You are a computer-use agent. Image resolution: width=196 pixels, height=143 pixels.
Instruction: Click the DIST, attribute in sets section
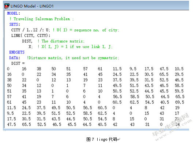point(27,41)
